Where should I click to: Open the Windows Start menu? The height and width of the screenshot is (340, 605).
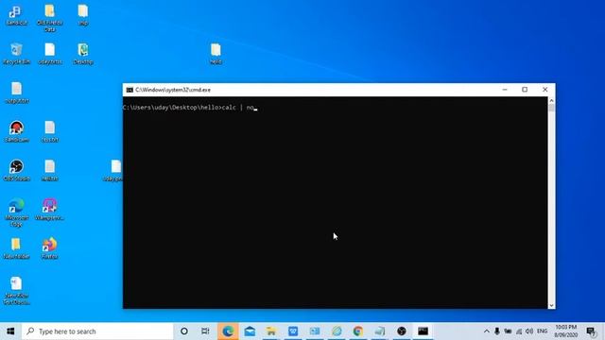pos(10,331)
